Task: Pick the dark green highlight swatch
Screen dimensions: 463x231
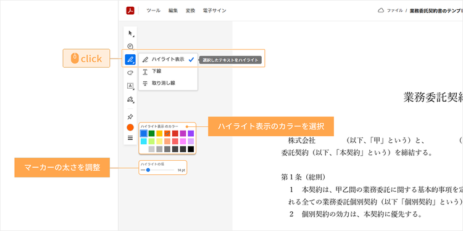Action: point(151,134)
